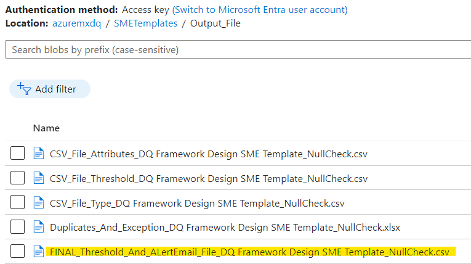Switch to Microsoft Entra user account

[260, 10]
